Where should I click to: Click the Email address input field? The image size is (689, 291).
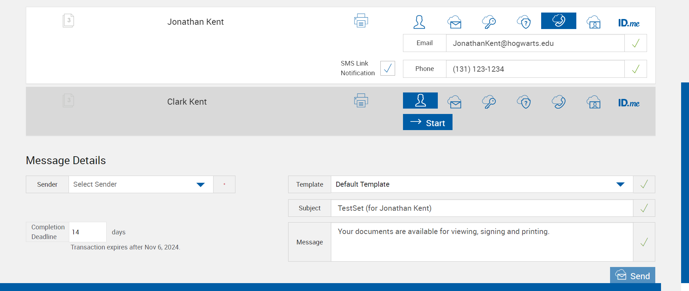535,43
